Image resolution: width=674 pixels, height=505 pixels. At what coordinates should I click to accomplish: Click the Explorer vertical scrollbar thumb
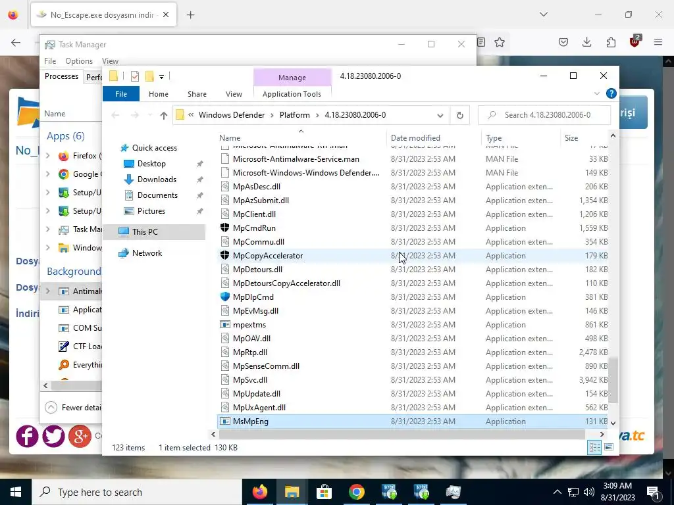613,379
